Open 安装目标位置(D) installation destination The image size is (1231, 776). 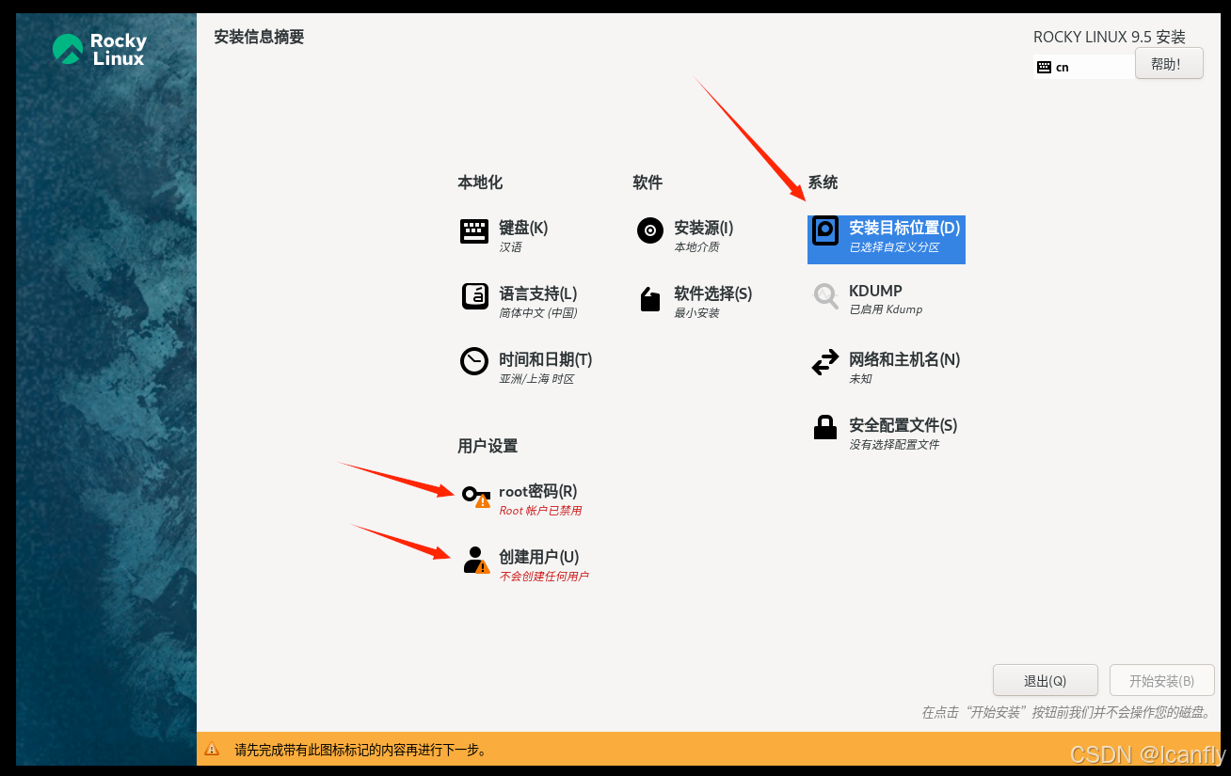tap(887, 240)
